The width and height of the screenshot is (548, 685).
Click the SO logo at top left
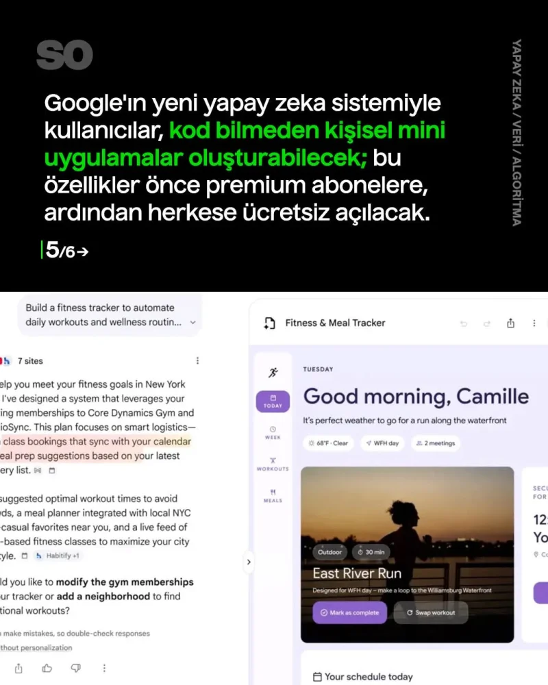[64, 55]
